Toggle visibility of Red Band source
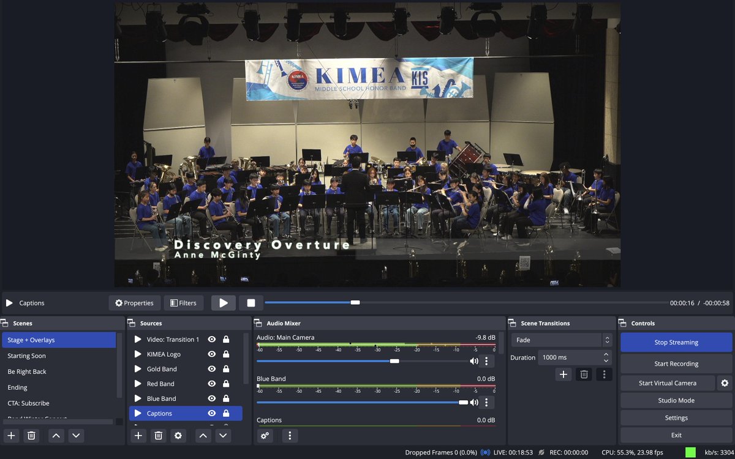735x459 pixels. click(x=212, y=384)
